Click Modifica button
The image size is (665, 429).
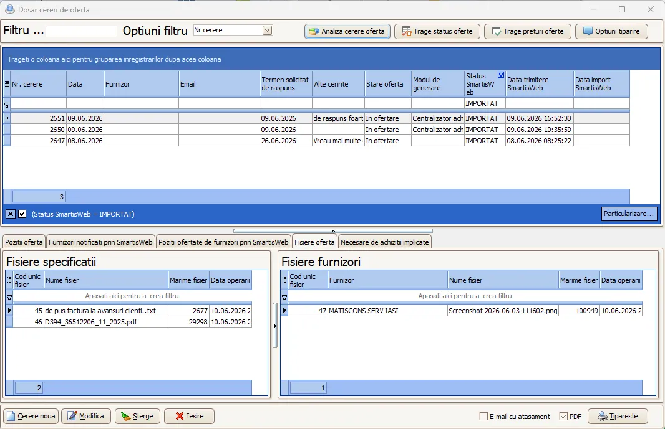tap(86, 417)
